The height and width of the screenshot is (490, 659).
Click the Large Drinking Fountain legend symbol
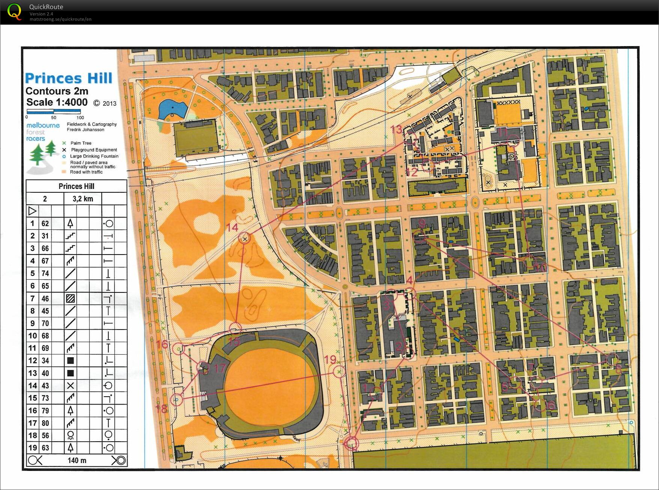(64, 156)
